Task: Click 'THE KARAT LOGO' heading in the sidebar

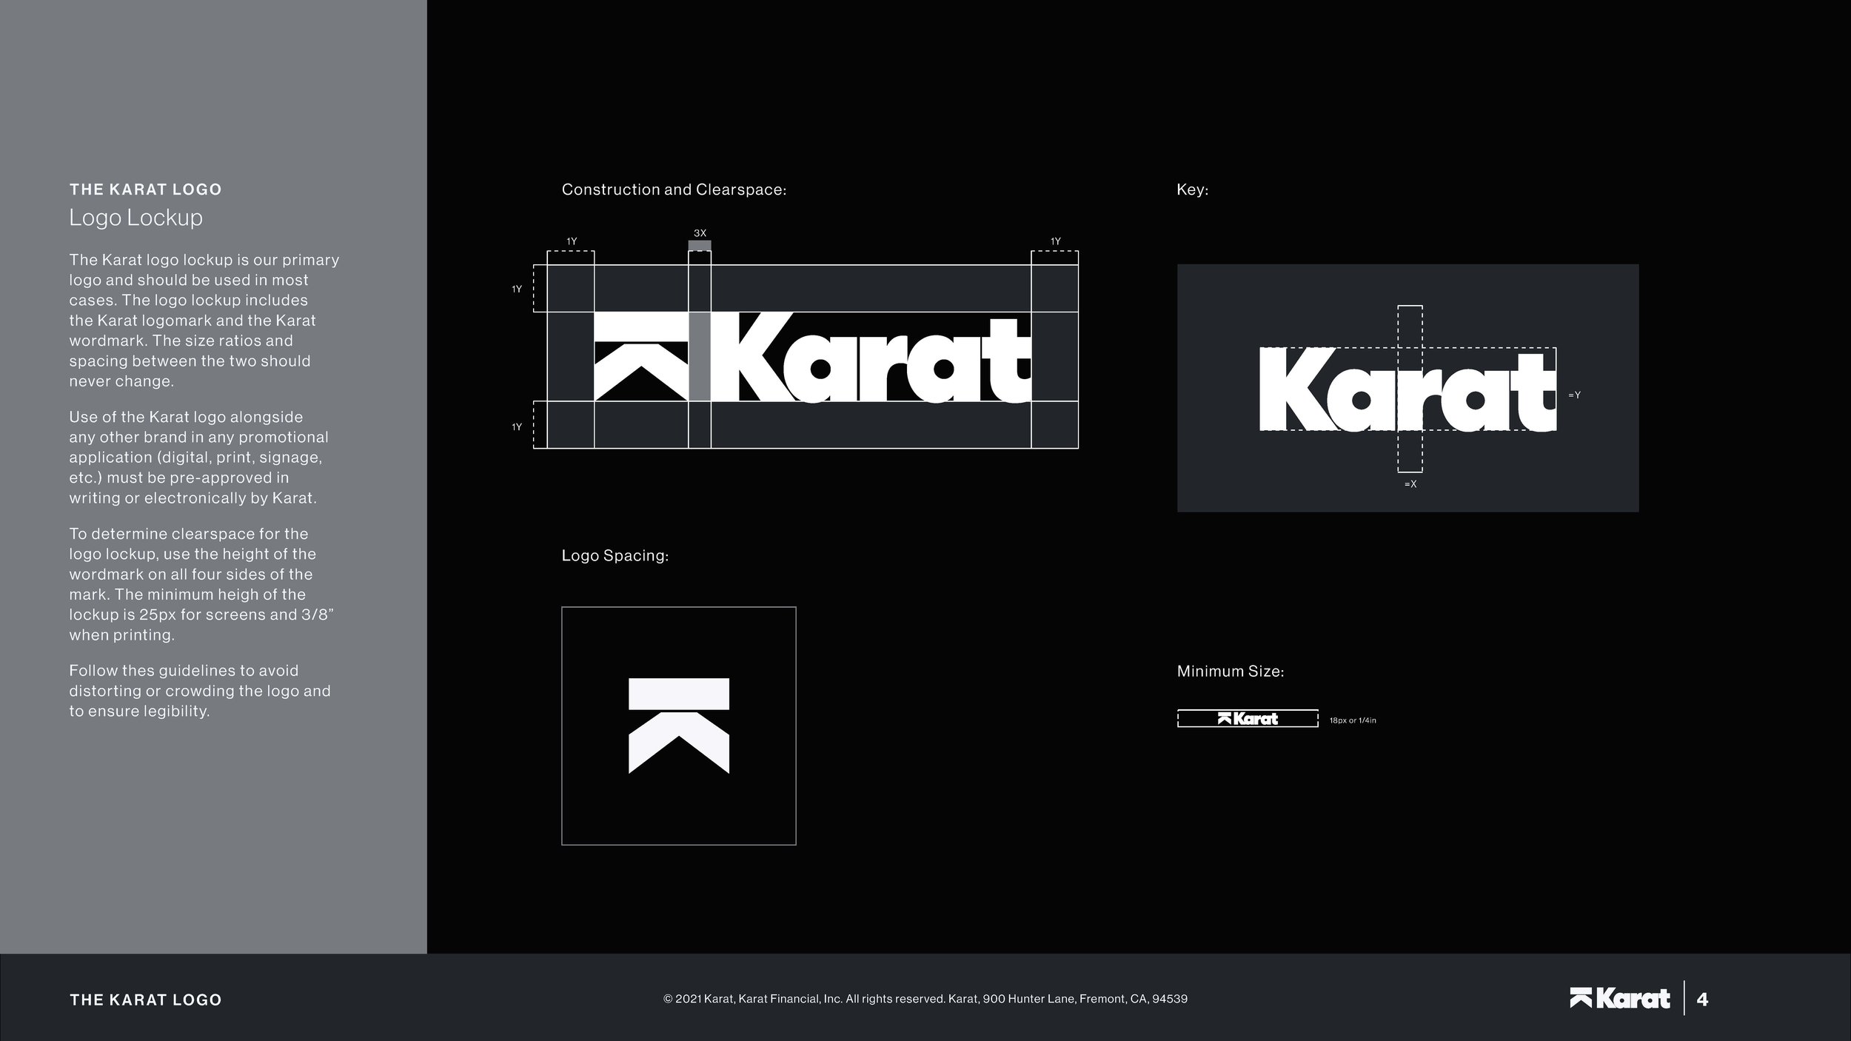Action: pyautogui.click(x=146, y=190)
